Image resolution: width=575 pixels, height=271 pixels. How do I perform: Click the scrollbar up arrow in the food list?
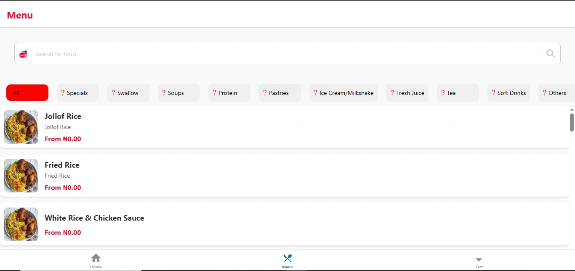(x=572, y=109)
